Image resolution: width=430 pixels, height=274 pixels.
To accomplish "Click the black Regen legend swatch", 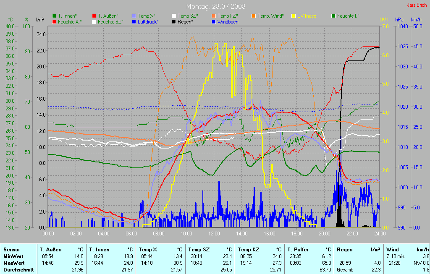I will (x=174, y=22).
